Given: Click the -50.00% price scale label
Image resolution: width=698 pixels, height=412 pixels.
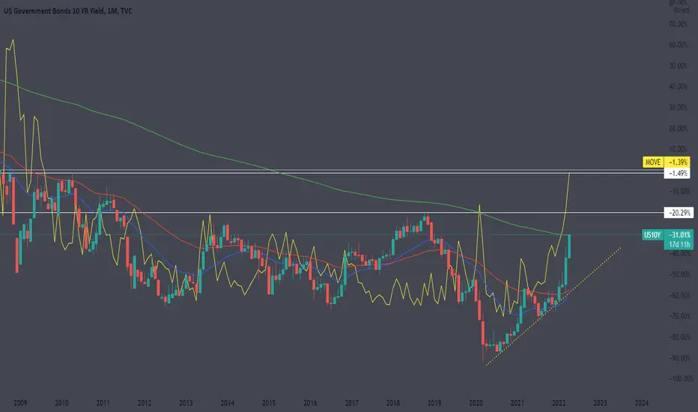Looking at the screenshot, I should point(679,274).
